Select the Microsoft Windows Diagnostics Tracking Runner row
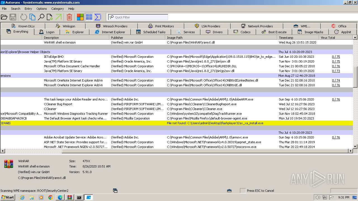Image resolution: width=358 pixels, height=201 pixels. 176,114
